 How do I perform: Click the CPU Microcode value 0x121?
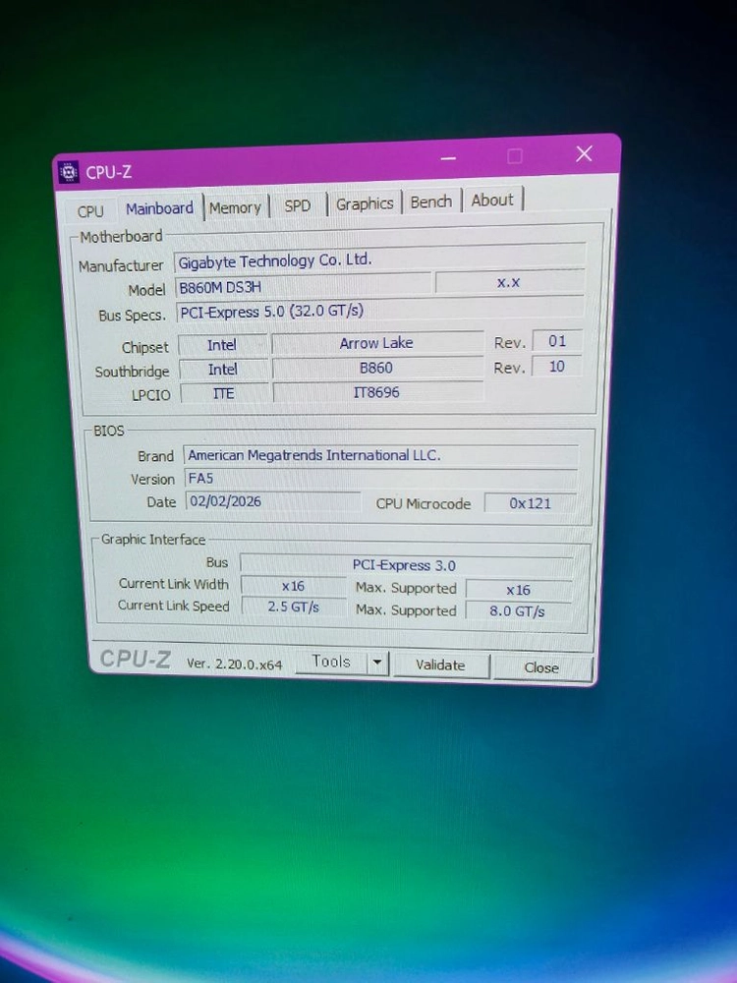[x=530, y=503]
